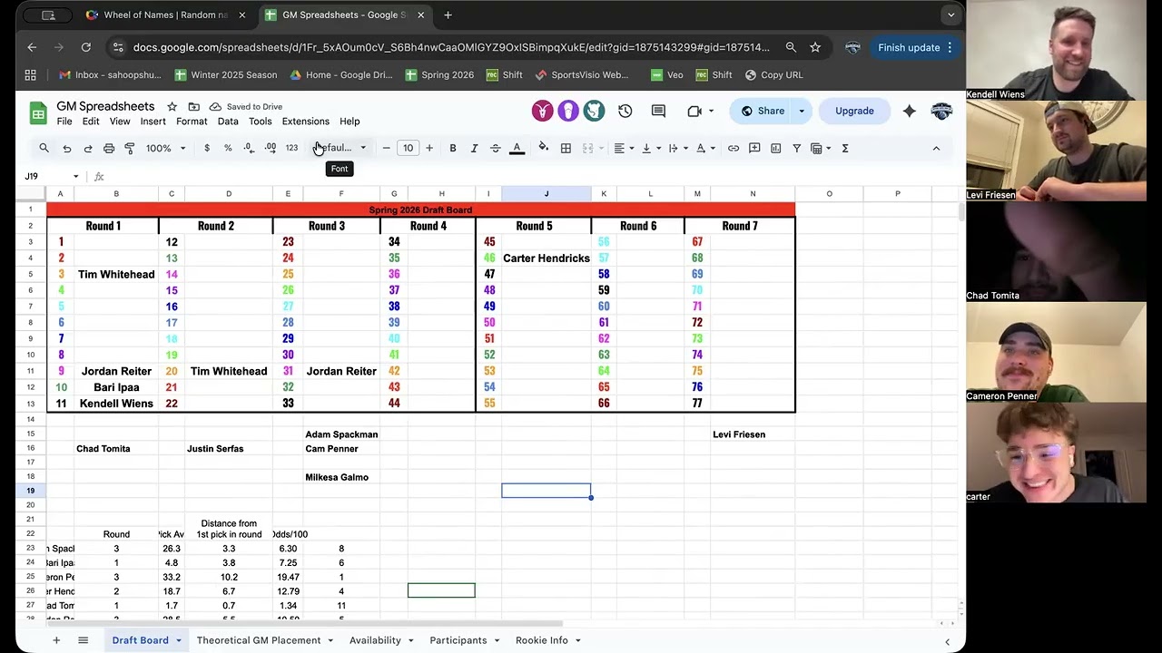Create a filter
Viewport: 1162px width, 653px height.
(797, 148)
